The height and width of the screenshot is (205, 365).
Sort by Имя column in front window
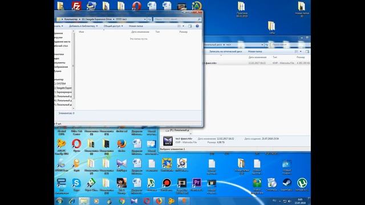pyautogui.click(x=82, y=32)
